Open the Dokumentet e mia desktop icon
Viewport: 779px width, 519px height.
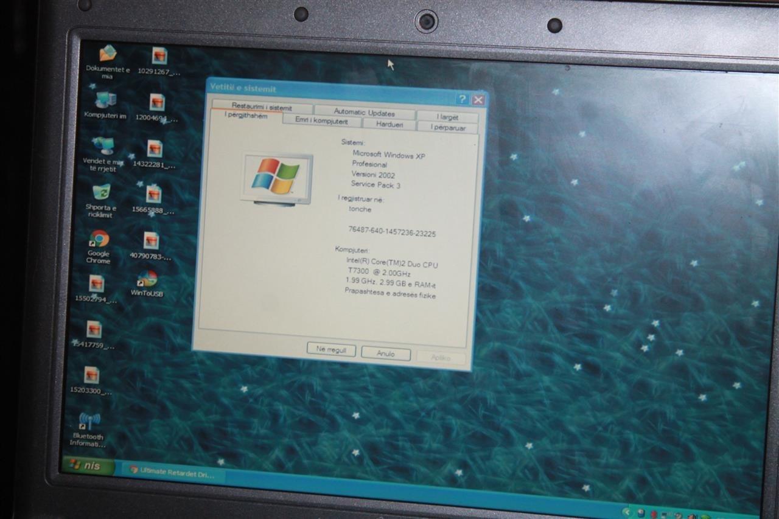point(108,61)
